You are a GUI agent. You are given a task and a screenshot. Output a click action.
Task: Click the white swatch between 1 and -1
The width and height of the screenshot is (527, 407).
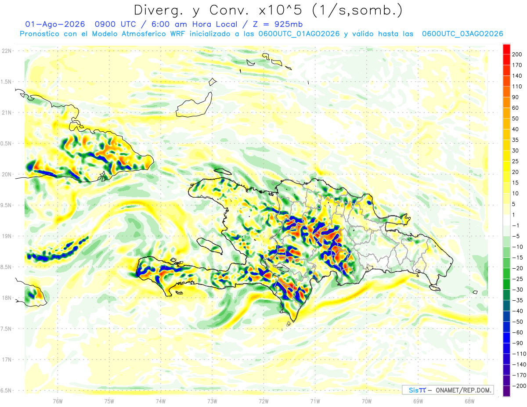click(506, 220)
